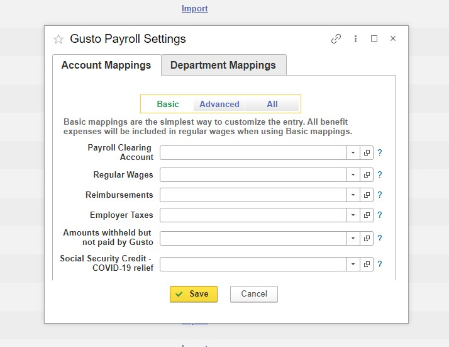The image size is (449, 347).
Task: Show help for Regular Wages
Action: (x=379, y=174)
